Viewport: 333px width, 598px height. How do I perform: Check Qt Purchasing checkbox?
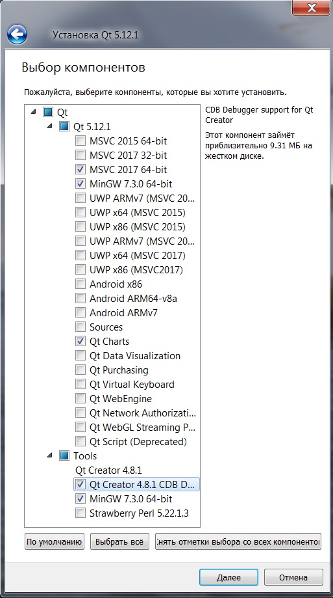coord(80,370)
